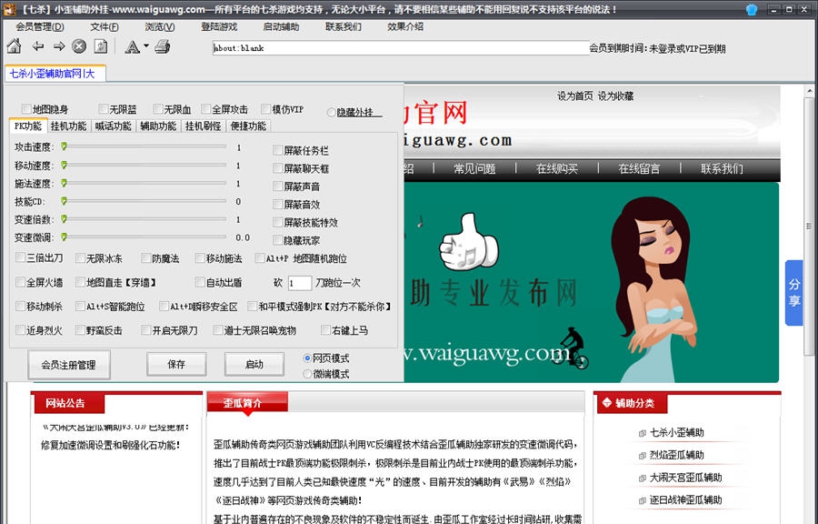
Task: Toggle the 屏蔽聊天框 checkbox
Action: [278, 168]
